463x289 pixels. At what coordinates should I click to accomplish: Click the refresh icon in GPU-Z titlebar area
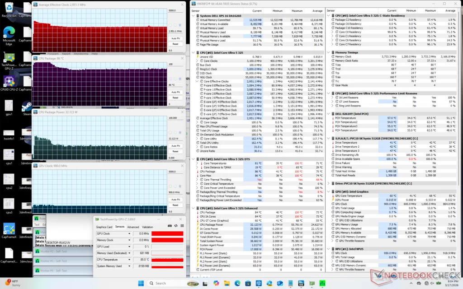tap(176, 226)
